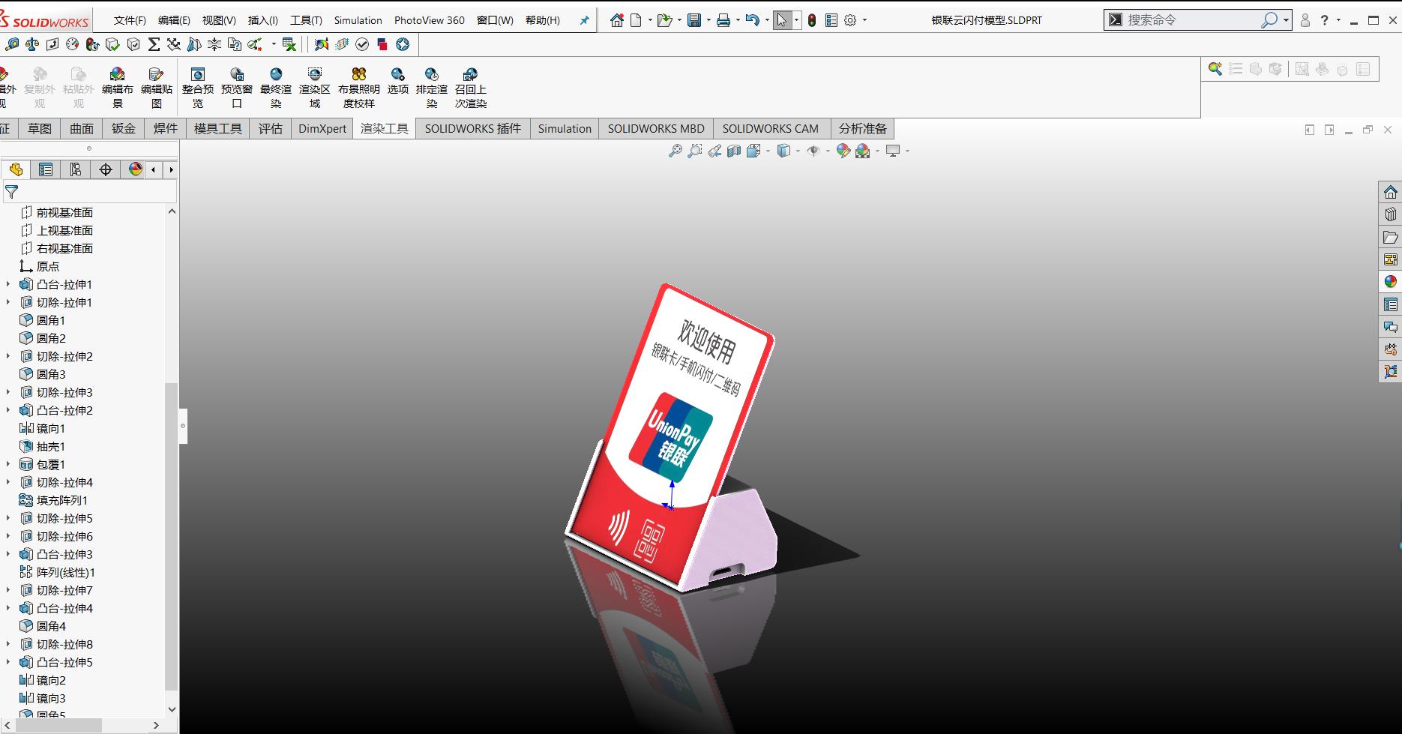This screenshot has width=1402, height=734.
Task: Click the Home icon in title toolbar
Action: [x=617, y=20]
